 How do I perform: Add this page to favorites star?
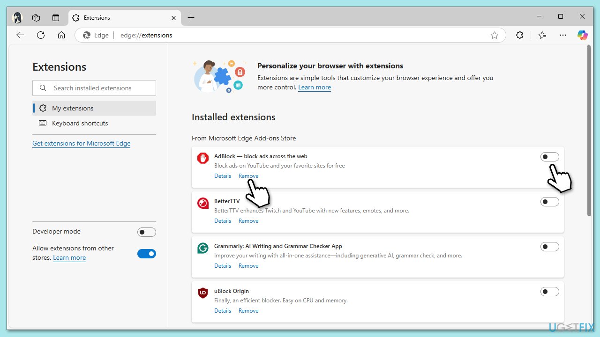click(494, 35)
